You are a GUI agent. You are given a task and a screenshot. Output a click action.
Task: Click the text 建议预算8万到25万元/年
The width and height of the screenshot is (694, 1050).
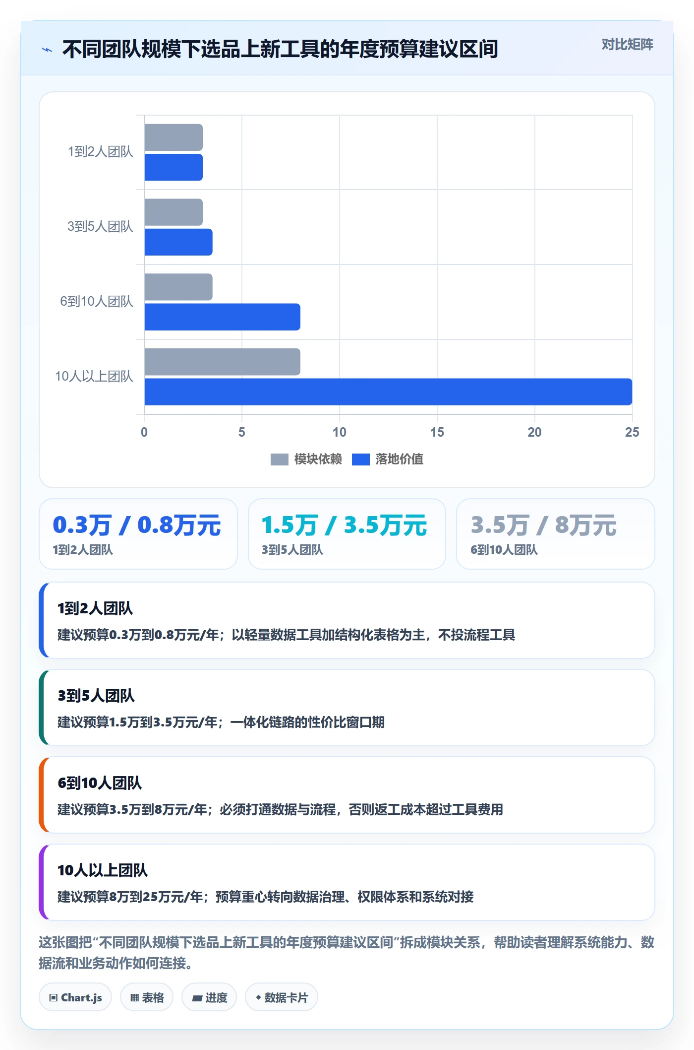130,897
